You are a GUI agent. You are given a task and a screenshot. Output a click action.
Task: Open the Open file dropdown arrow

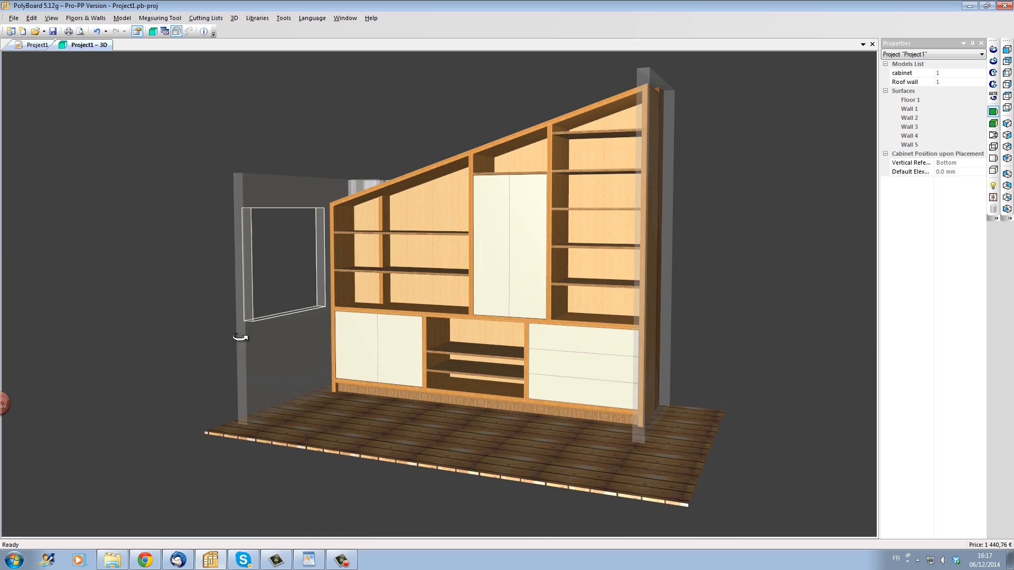pos(44,31)
